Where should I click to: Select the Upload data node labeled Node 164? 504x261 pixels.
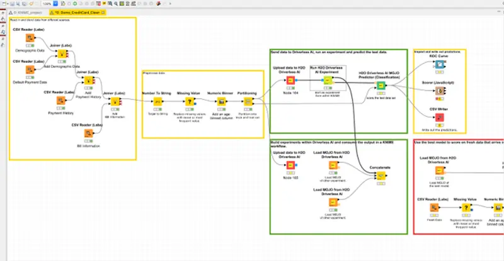290,81
